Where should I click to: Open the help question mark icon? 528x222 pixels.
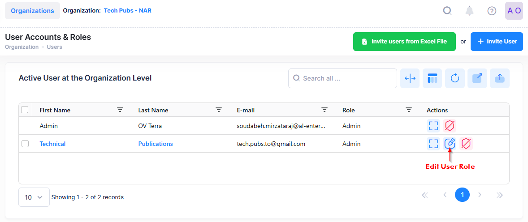tap(492, 11)
